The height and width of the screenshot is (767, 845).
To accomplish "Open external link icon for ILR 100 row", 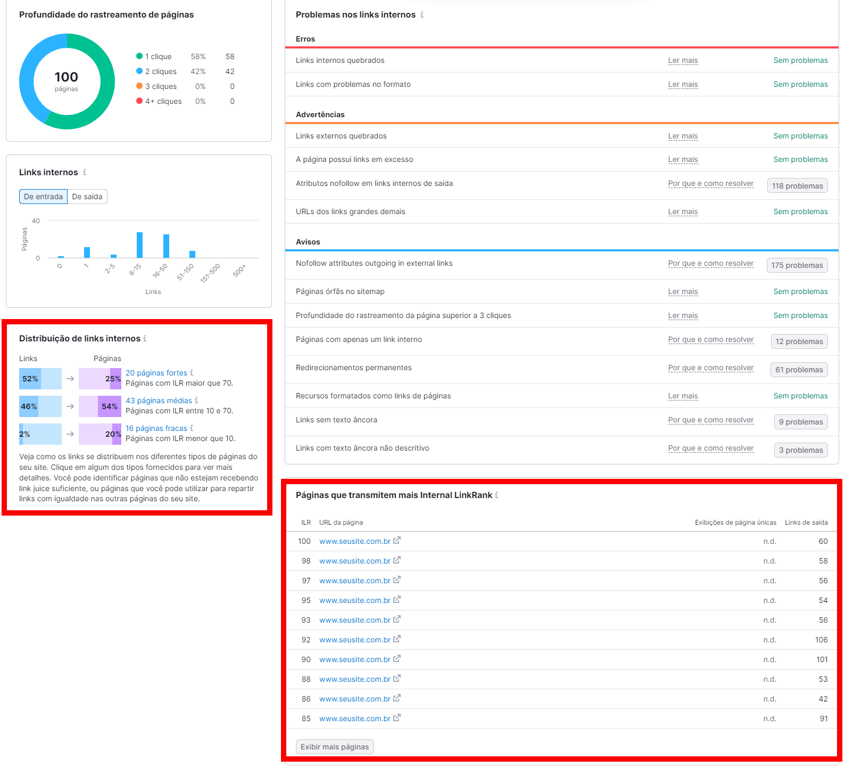I will pyautogui.click(x=397, y=541).
